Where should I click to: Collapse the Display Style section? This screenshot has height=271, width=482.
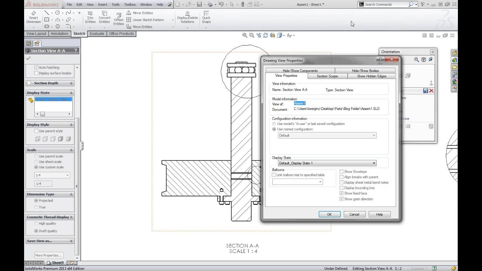71,125
